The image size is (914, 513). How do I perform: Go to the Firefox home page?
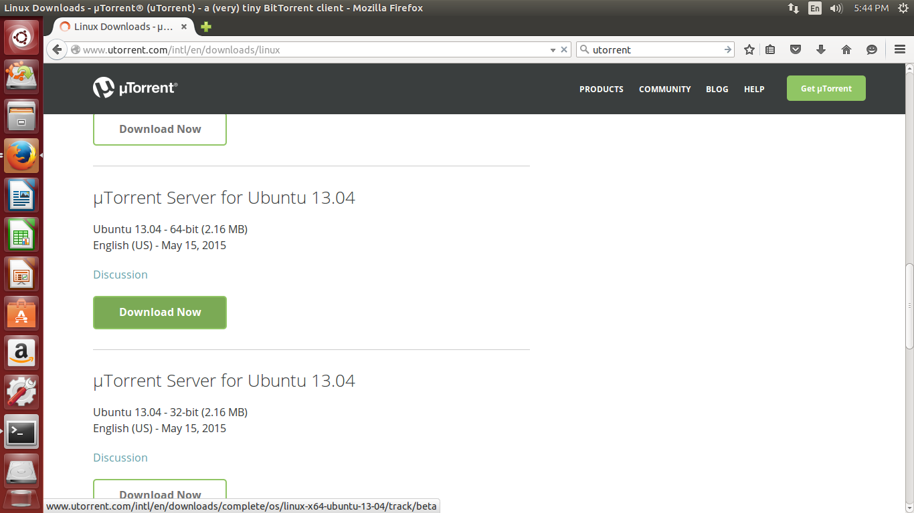(x=846, y=49)
